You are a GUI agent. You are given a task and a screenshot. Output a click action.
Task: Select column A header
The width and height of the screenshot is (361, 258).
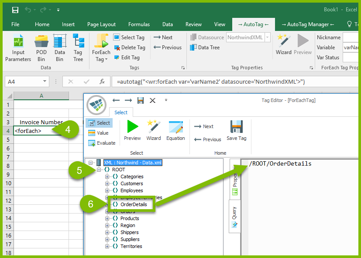41,95
